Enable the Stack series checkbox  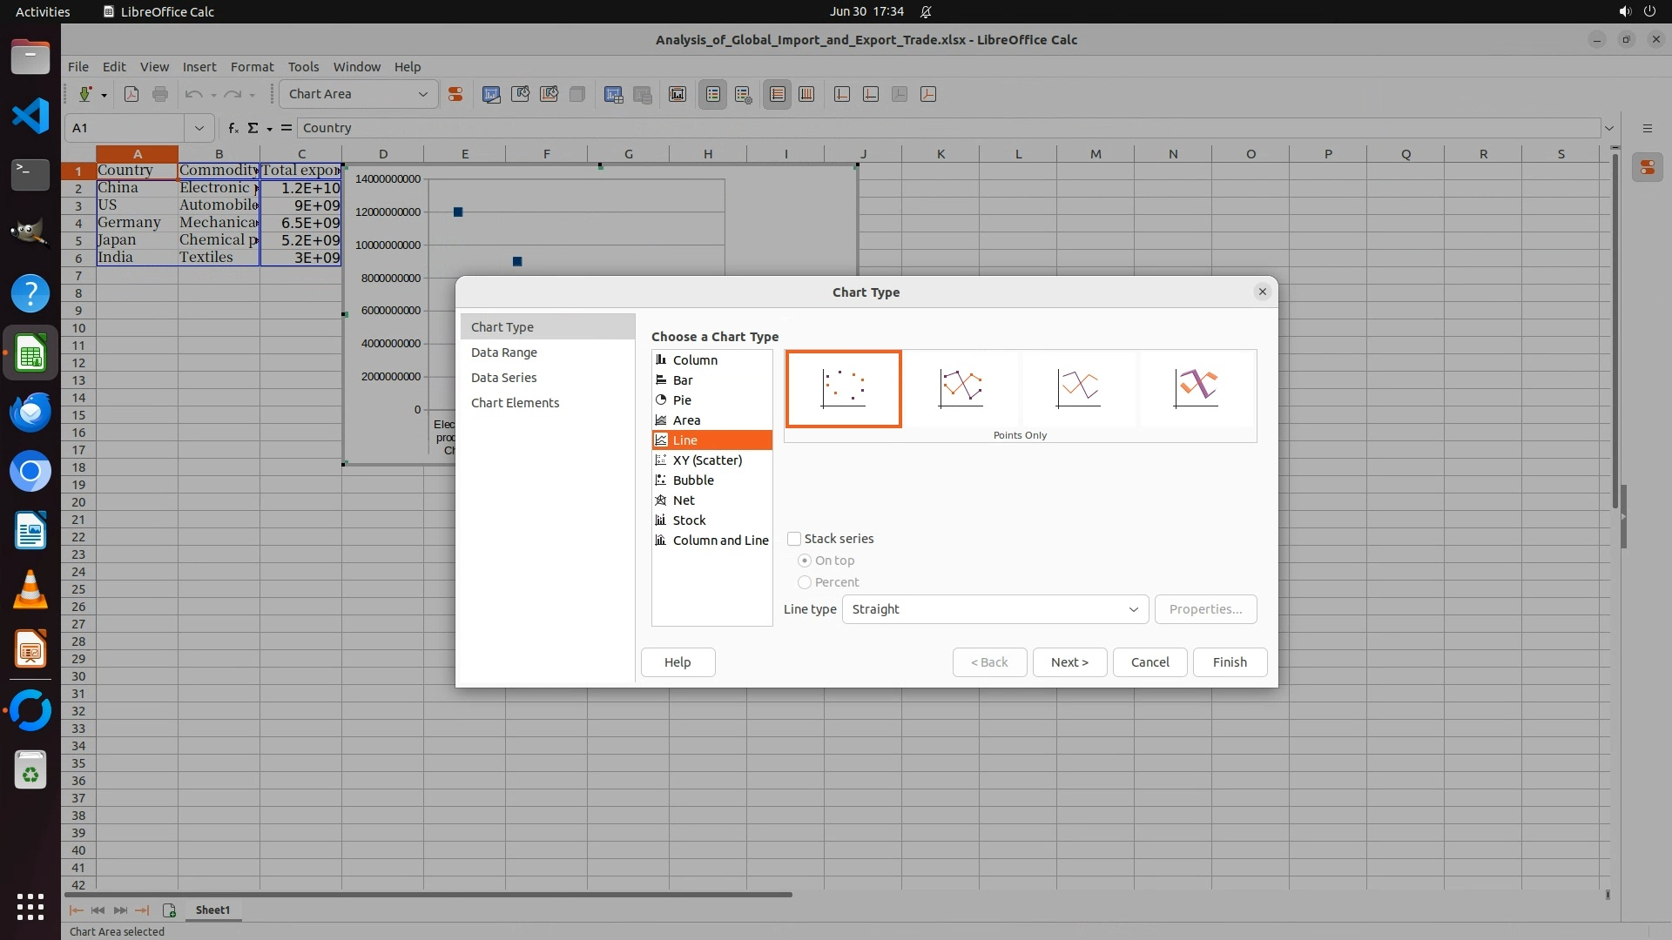[x=794, y=539]
